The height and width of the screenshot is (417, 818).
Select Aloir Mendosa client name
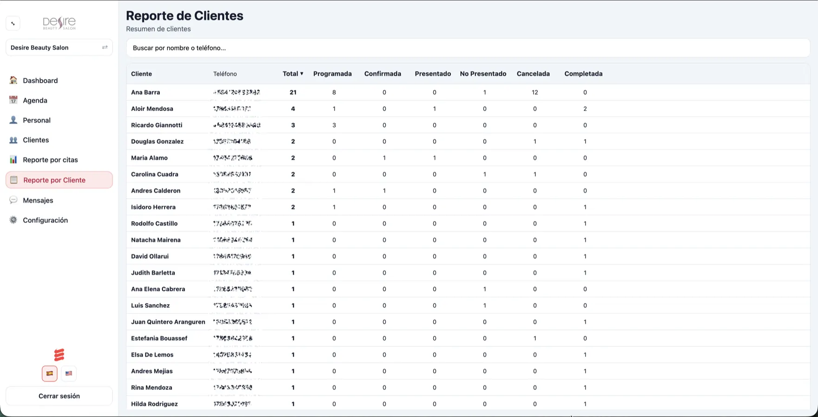coord(152,109)
